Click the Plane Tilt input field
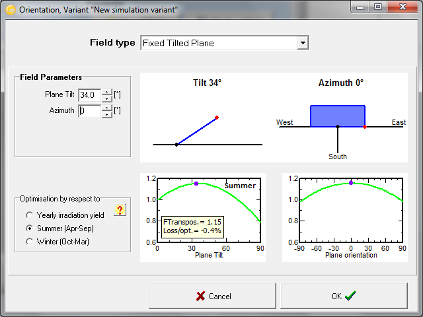This screenshot has width=423, height=317. coord(90,95)
